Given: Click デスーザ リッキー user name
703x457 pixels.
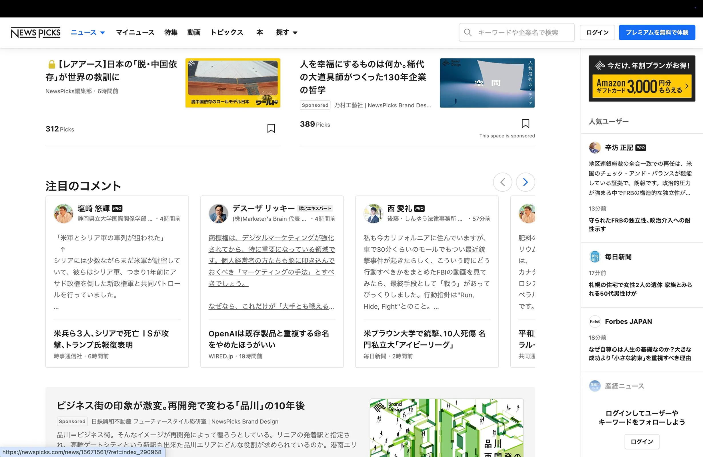Looking at the screenshot, I should point(263,209).
